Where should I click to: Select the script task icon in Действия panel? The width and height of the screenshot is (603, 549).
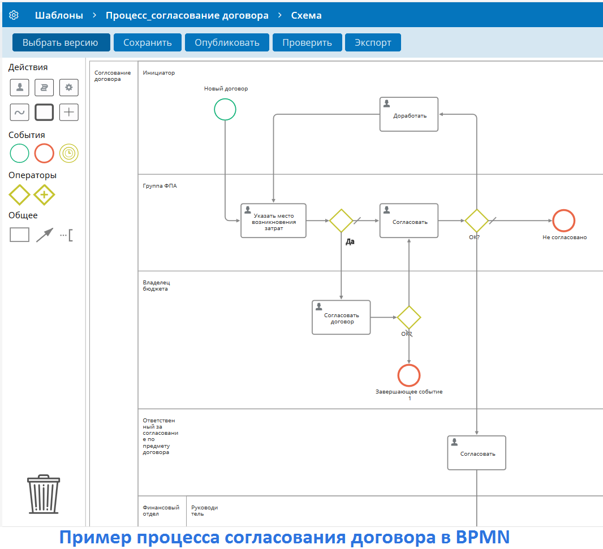[44, 87]
